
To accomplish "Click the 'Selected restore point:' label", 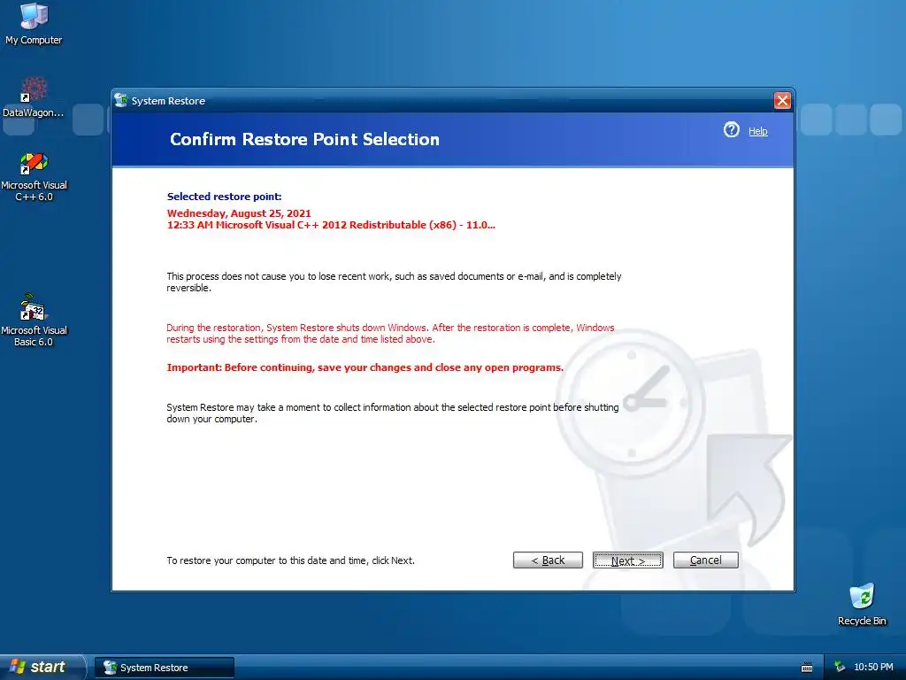I will [224, 197].
